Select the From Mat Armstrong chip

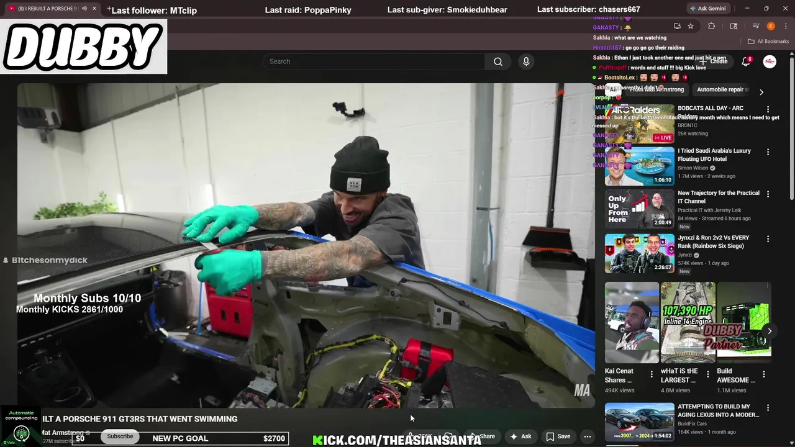657,89
